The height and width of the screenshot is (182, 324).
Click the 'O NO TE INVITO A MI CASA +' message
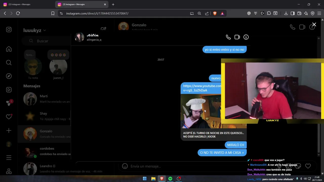point(222,153)
